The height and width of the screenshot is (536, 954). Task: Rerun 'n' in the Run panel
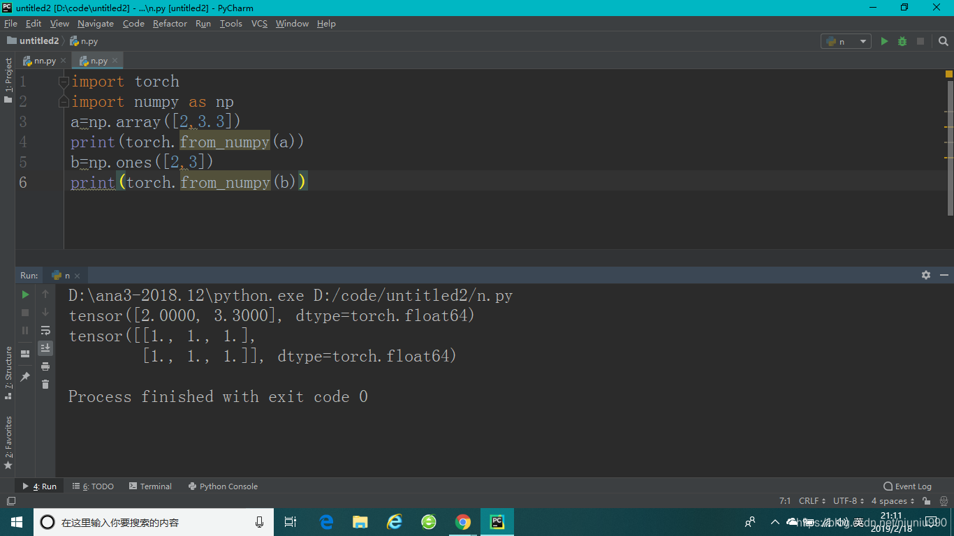click(x=26, y=295)
